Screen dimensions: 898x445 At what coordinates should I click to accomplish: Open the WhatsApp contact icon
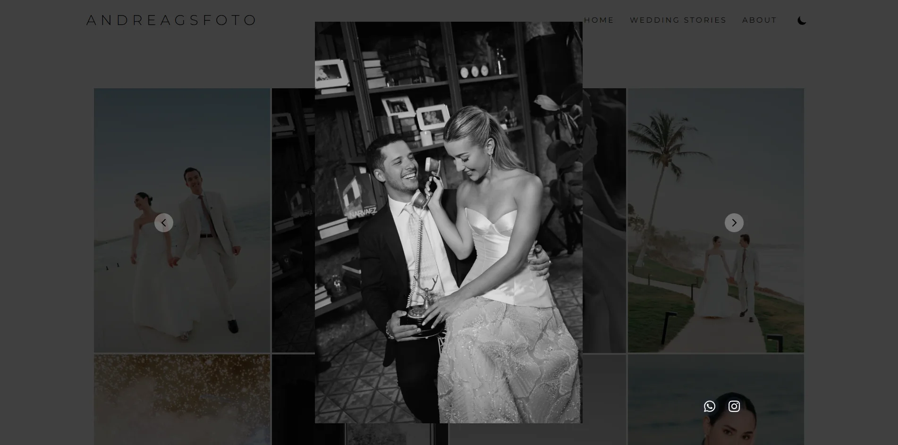[x=710, y=406]
